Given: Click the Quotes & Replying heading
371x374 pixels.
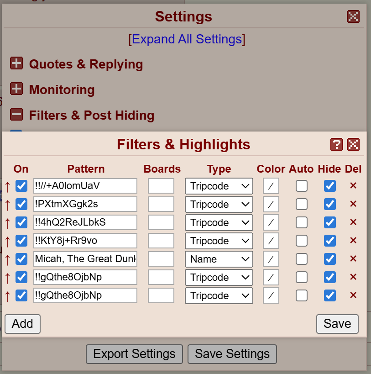Looking at the screenshot, I should (x=86, y=64).
